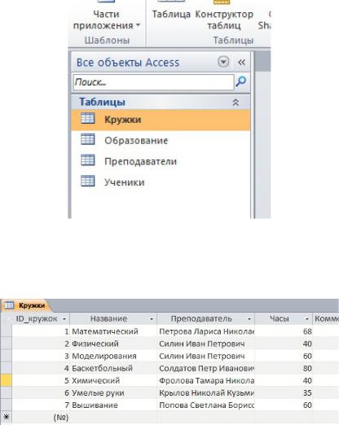Select Преподаватели table in navigation pane
Screen dimensions: 339x425
point(161,161)
